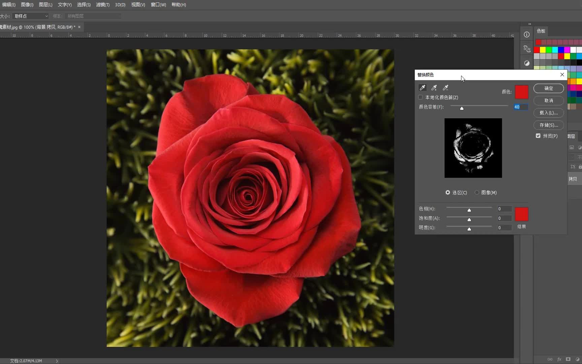
Task: Uncheck the Preview (预览) checkbox
Action: 538,136
